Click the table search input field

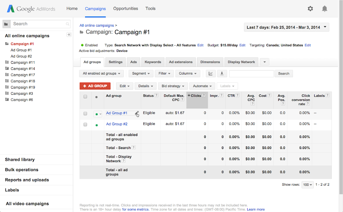251,73
